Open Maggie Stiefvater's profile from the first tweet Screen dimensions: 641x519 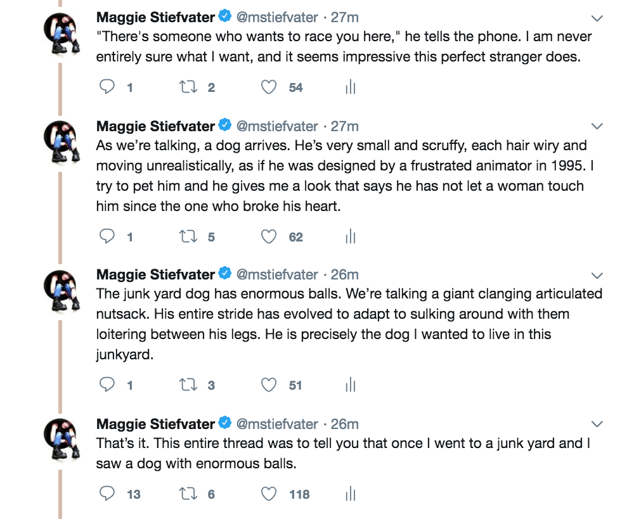[155, 17]
